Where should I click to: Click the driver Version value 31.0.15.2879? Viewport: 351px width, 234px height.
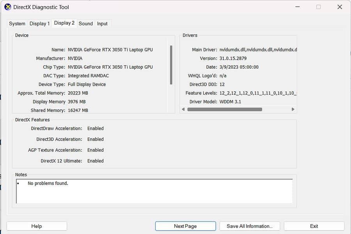(233, 58)
